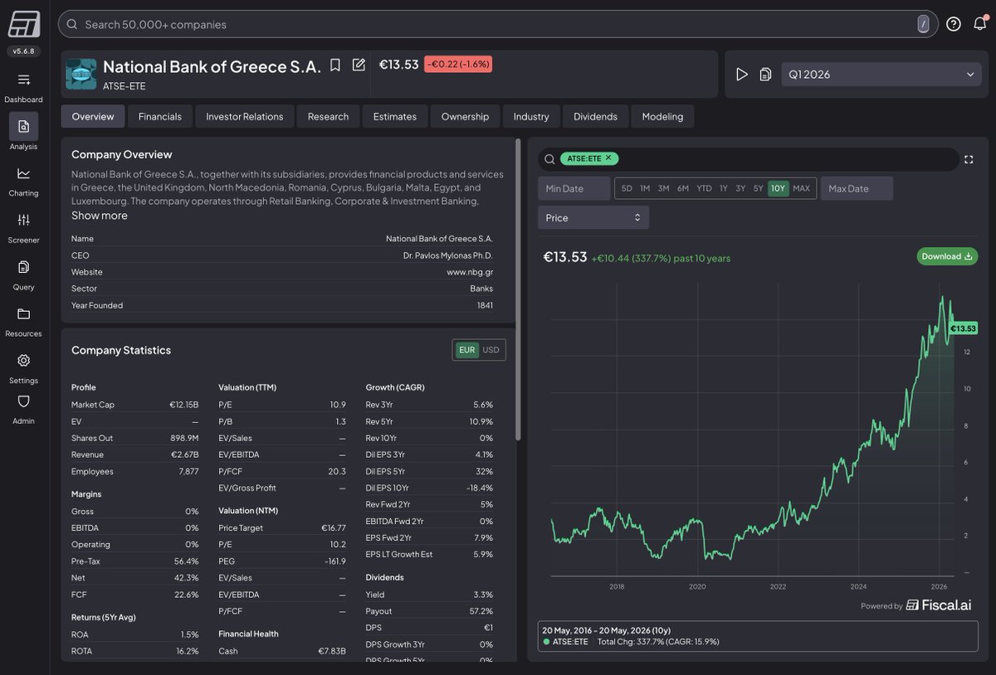Open the Charting sidebar icon
Image resolution: width=996 pixels, height=675 pixels.
tap(23, 173)
